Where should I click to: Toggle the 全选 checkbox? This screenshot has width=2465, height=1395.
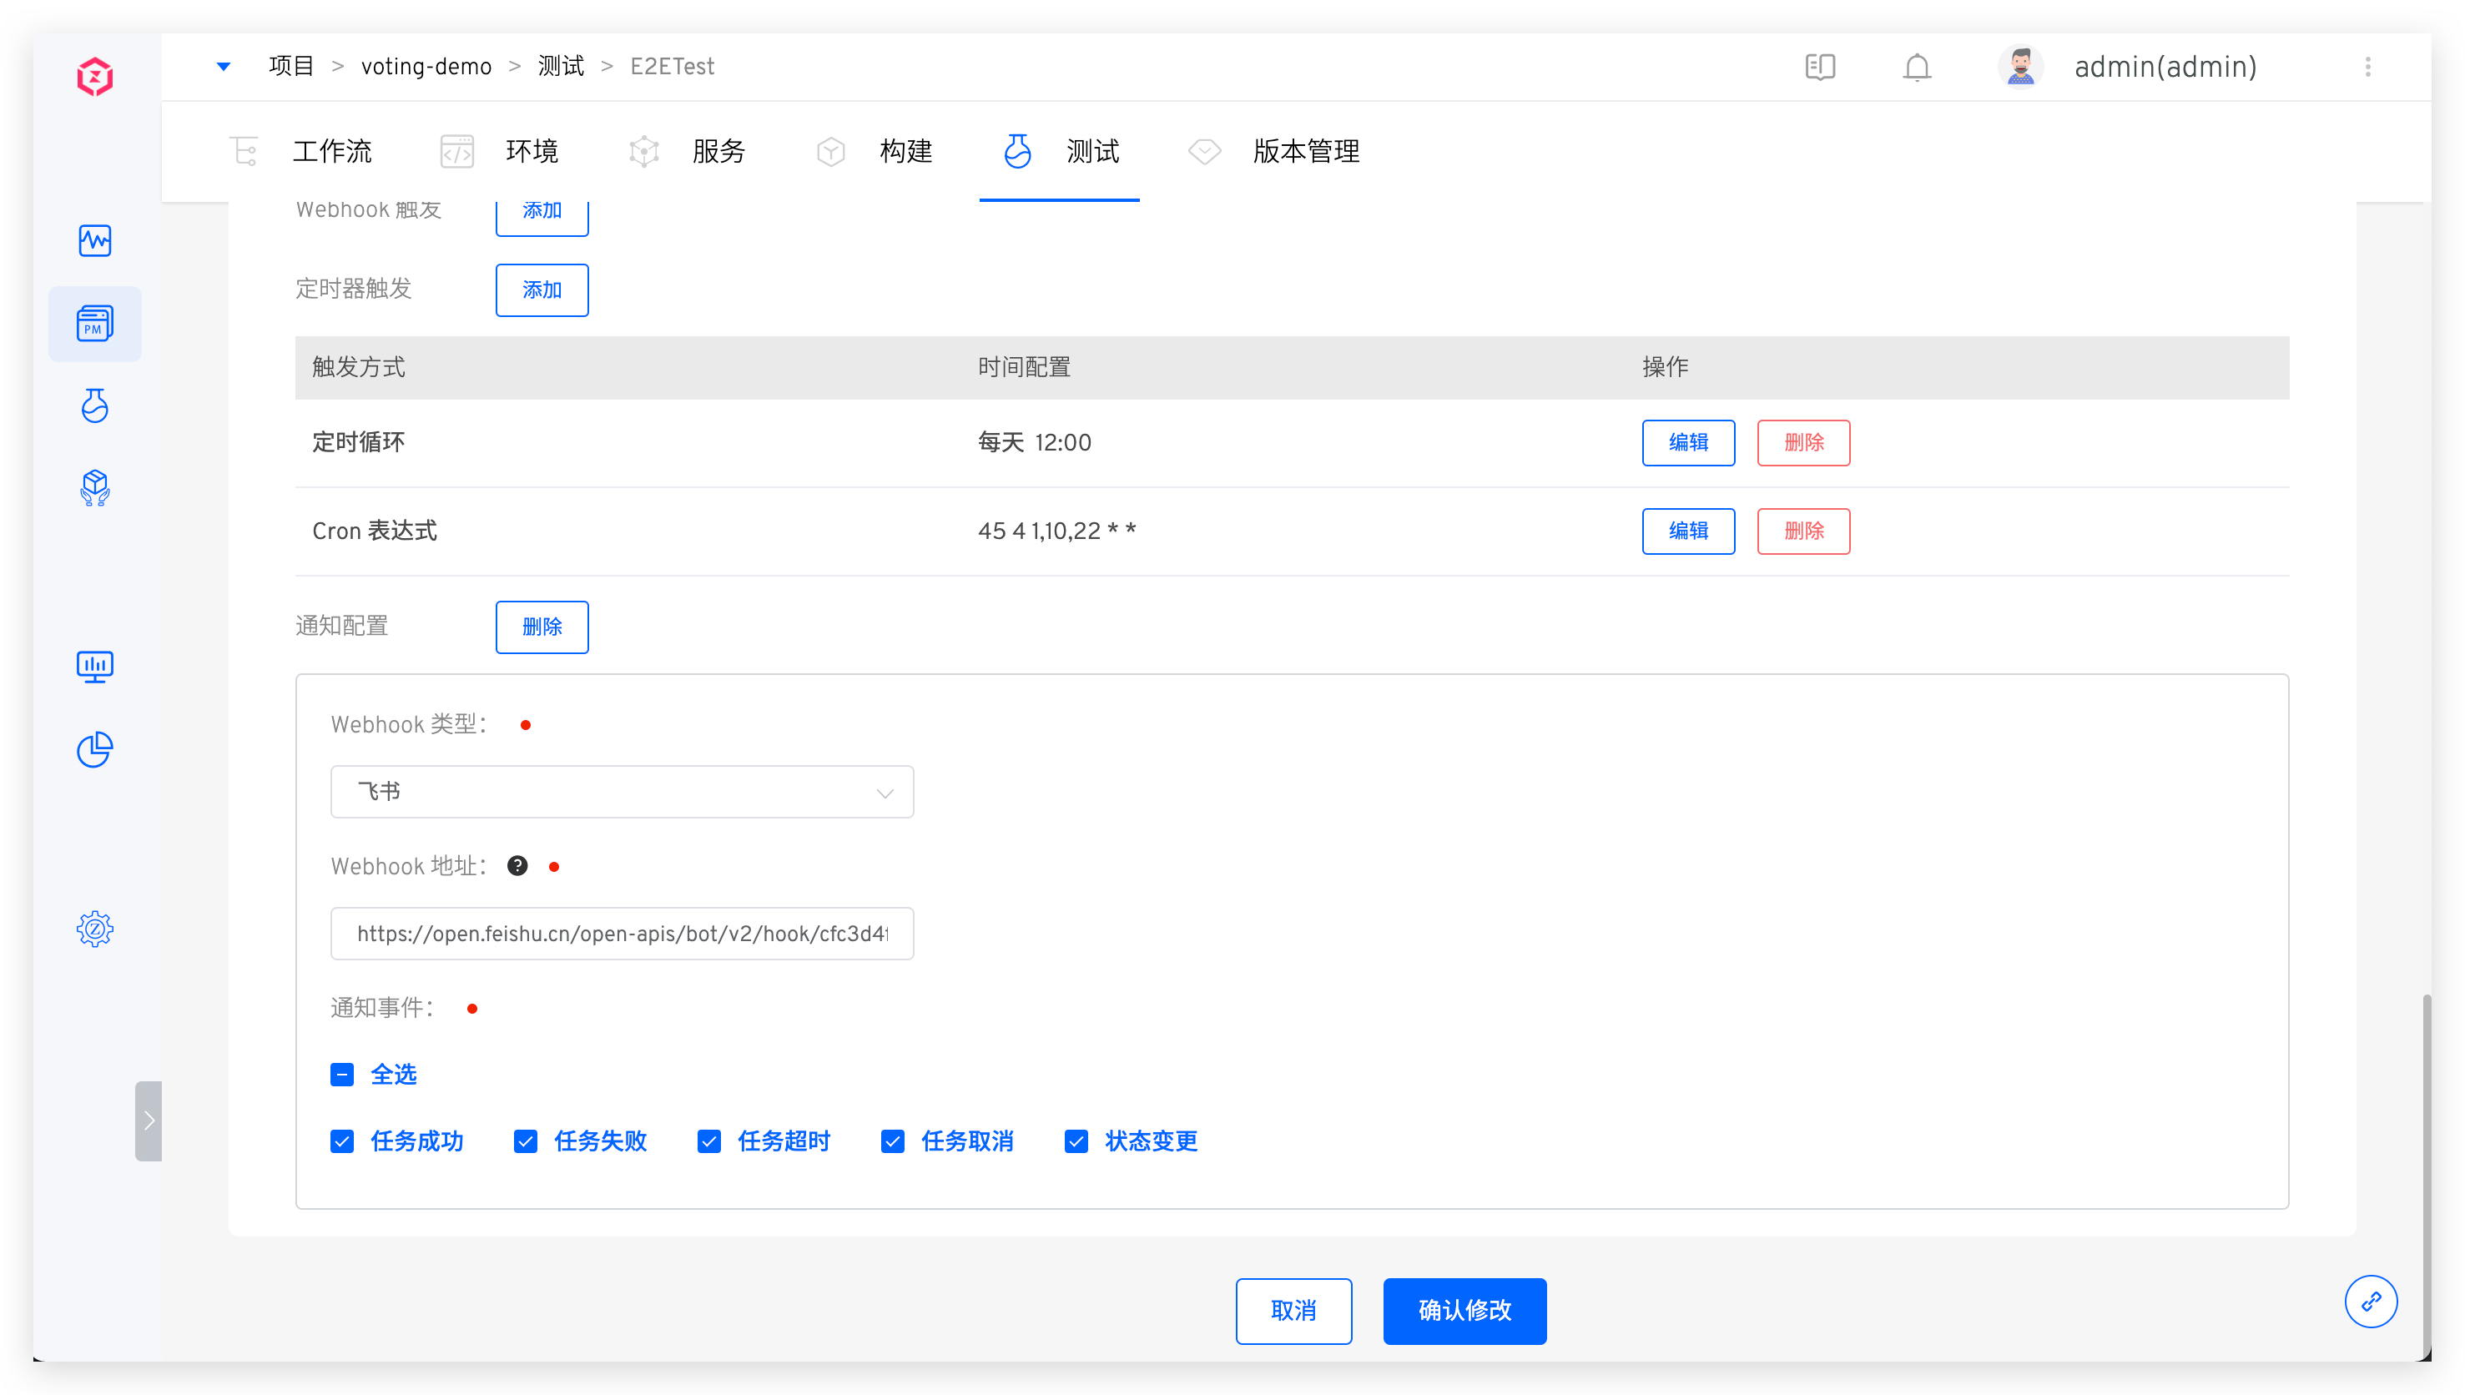click(342, 1074)
